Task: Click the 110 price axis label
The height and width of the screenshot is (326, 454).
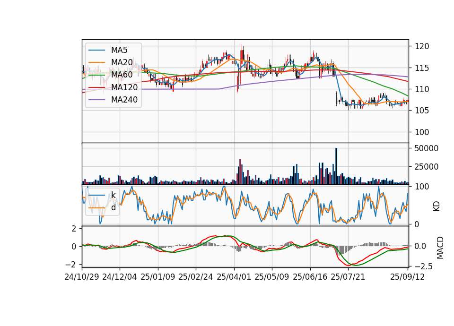Action: pyautogui.click(x=421, y=89)
